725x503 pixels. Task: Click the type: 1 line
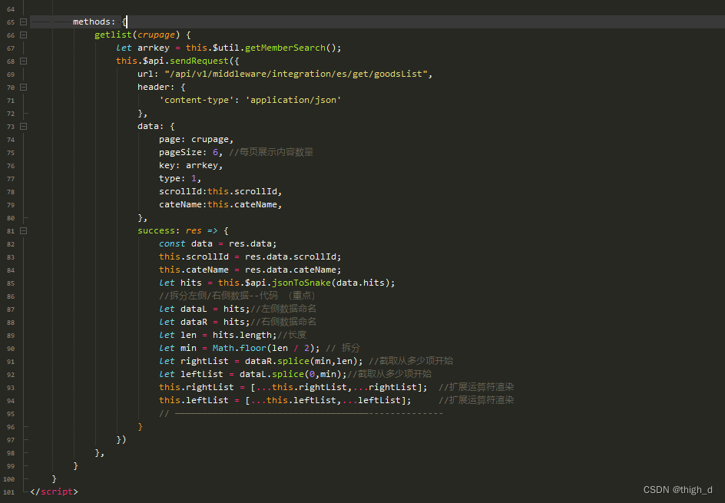(x=180, y=178)
